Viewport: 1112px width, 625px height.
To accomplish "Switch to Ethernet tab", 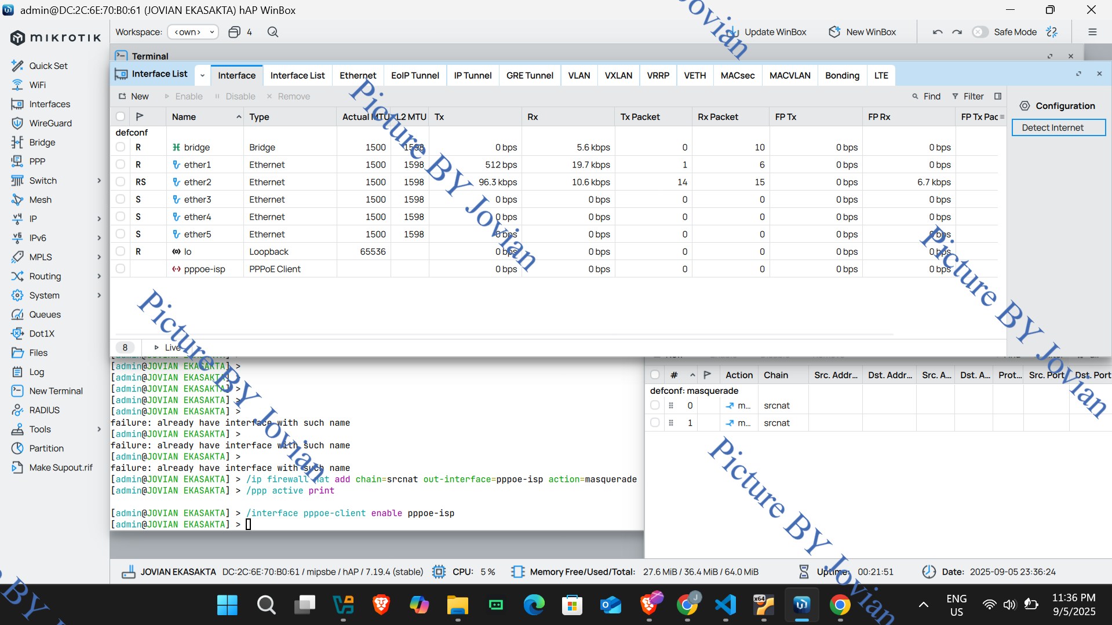I will (358, 75).
